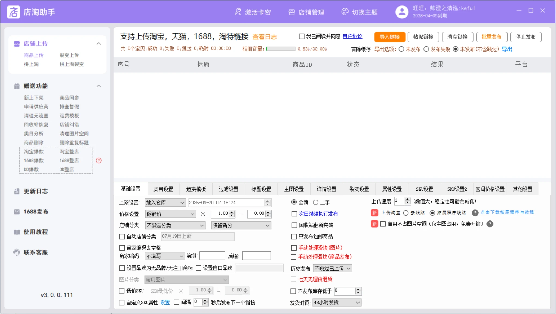Switch to the 运费模板 tab

point(196,189)
